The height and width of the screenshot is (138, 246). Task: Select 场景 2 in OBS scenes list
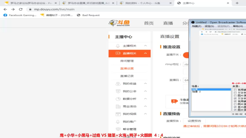pyautogui.click(x=196, y=92)
